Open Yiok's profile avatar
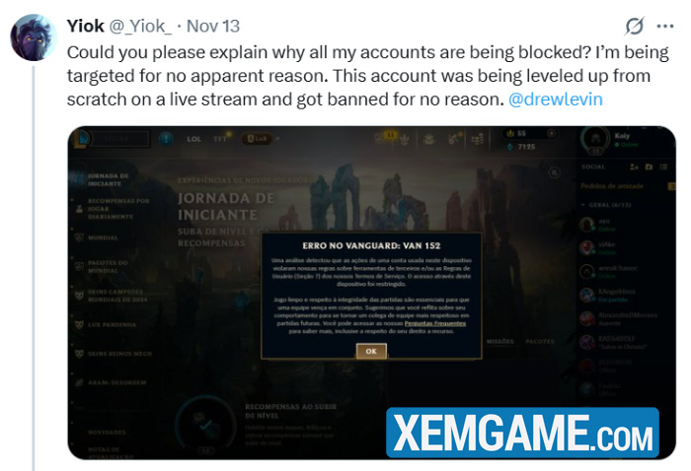 [33, 37]
